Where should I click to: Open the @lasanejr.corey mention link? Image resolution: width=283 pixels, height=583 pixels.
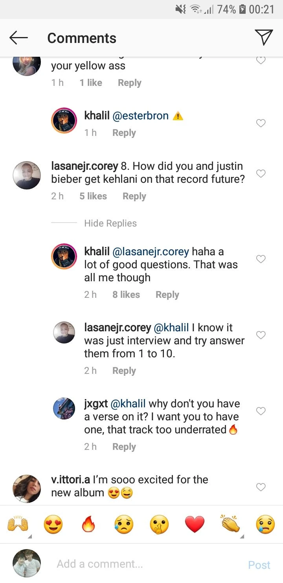(151, 251)
